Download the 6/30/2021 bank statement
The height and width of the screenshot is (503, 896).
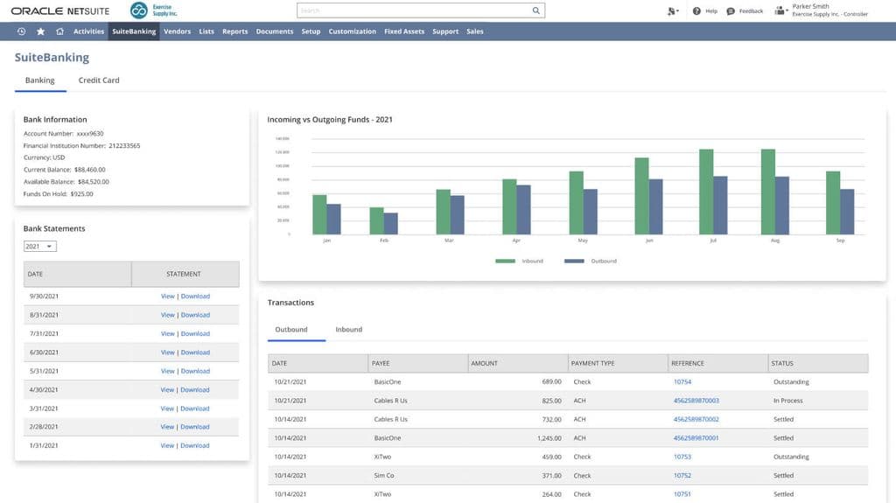195,353
